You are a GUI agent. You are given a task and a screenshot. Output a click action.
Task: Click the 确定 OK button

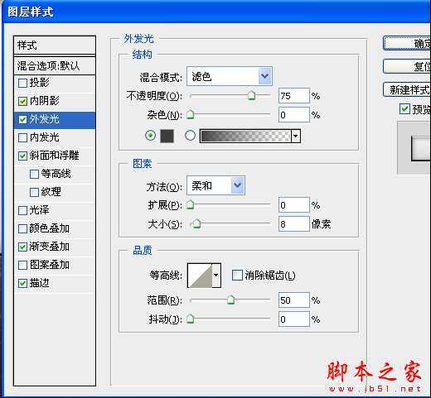coord(407,43)
